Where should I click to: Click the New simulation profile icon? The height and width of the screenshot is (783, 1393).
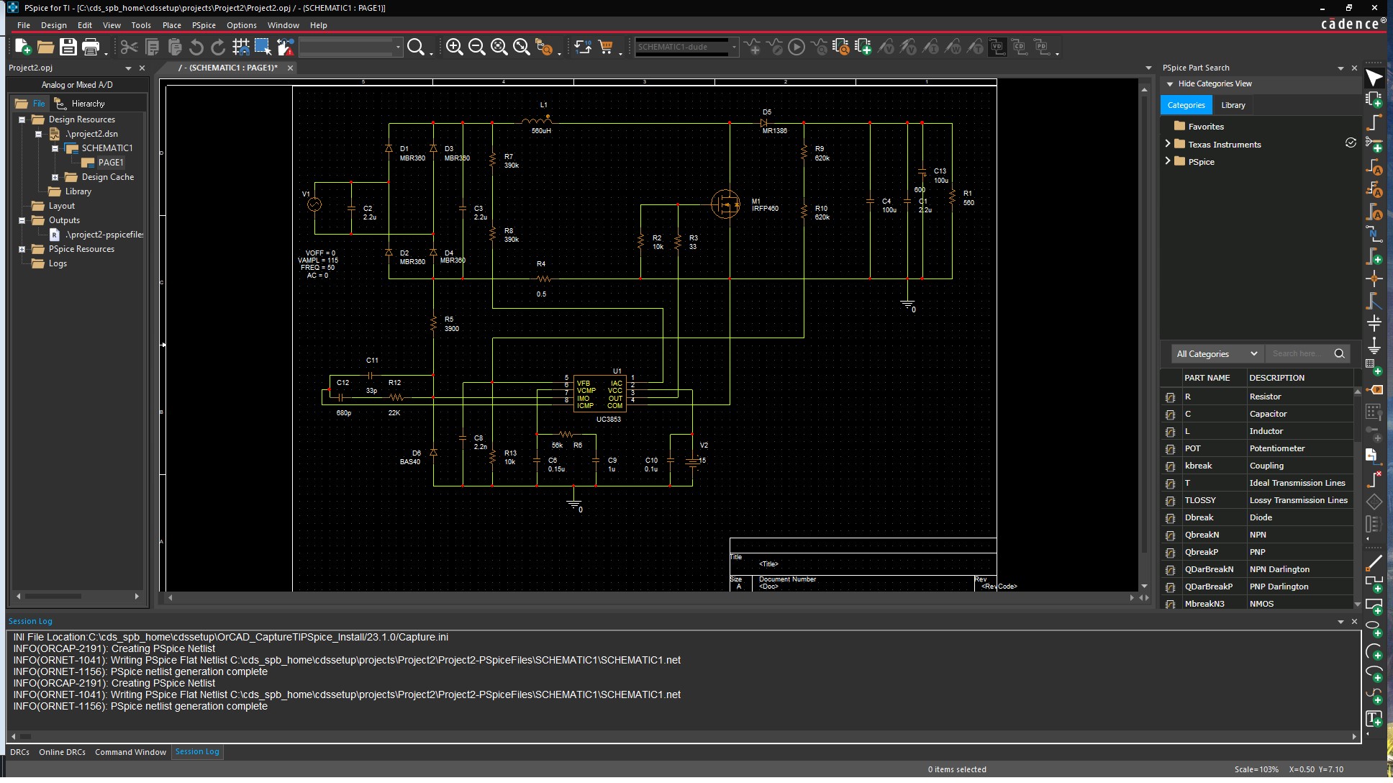(752, 47)
